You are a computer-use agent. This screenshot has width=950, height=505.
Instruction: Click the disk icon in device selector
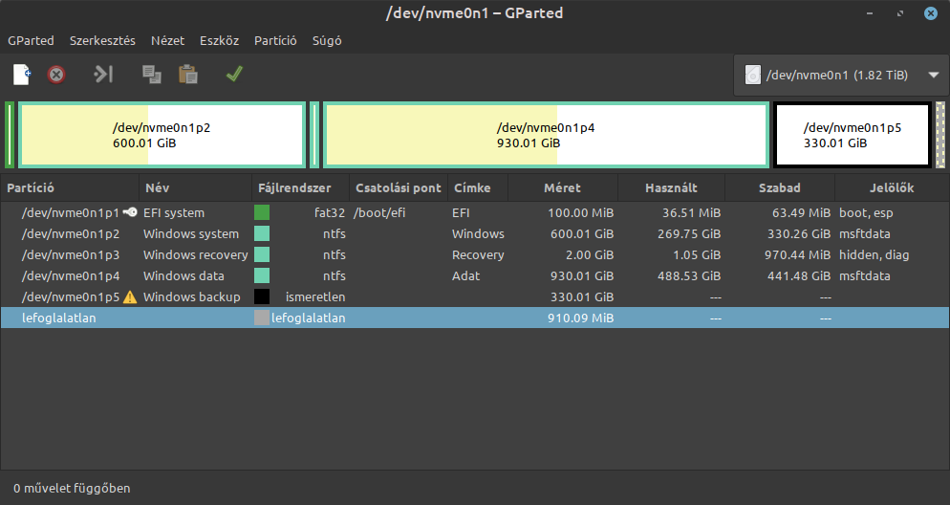tap(752, 76)
